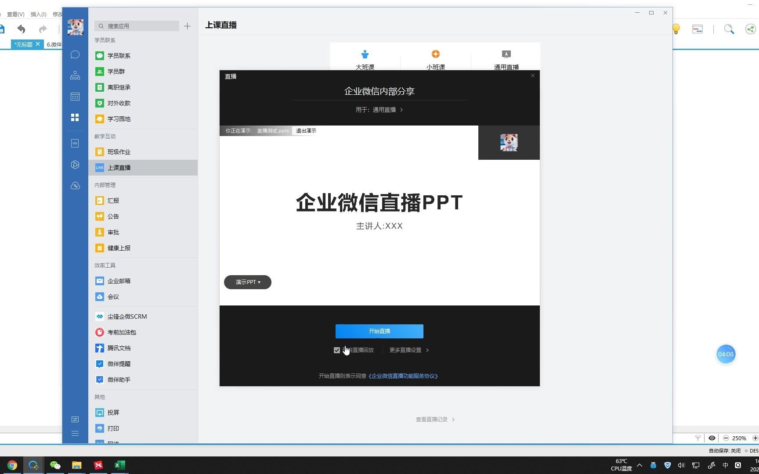Open 学员群 app

click(x=143, y=72)
